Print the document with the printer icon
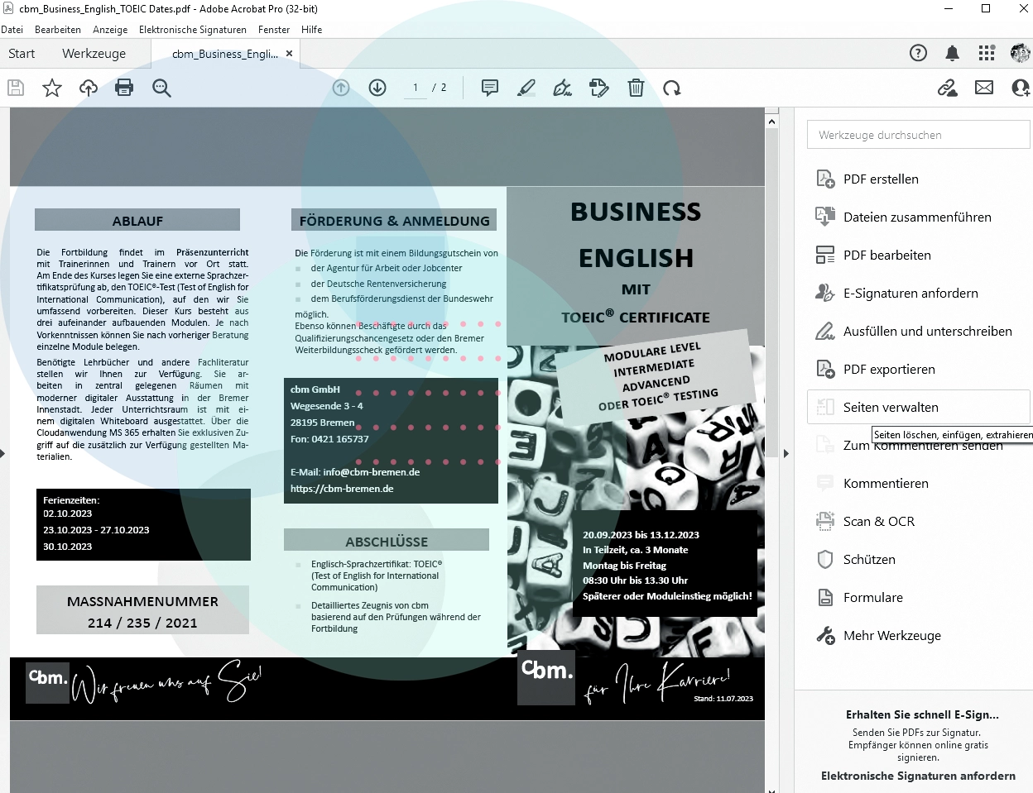1033x793 pixels. point(124,88)
